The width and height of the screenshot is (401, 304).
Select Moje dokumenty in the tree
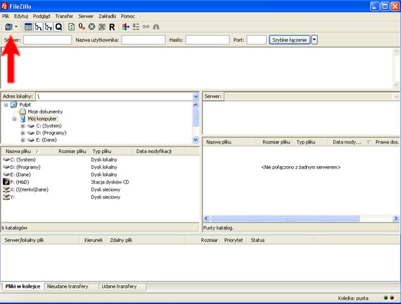click(x=45, y=112)
